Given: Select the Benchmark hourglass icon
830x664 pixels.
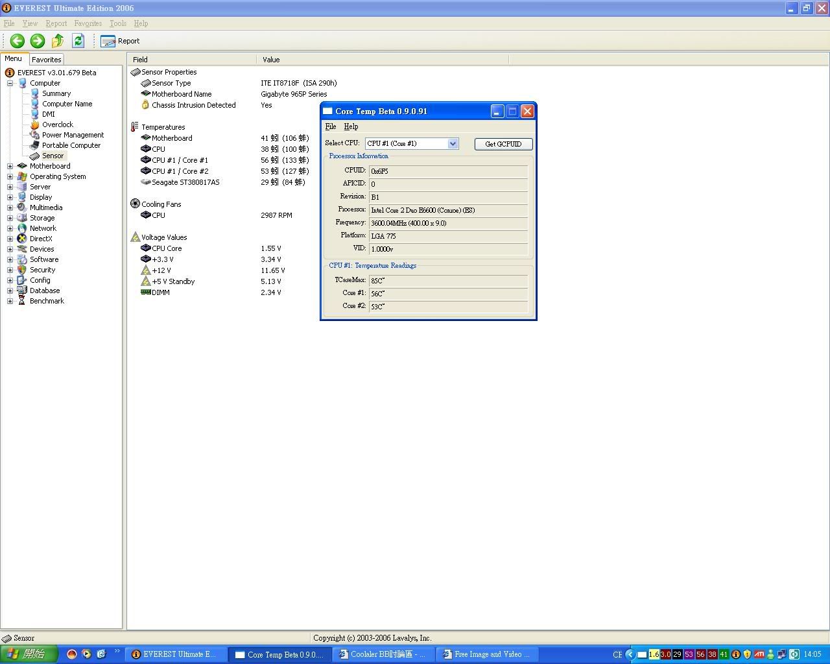Looking at the screenshot, I should [22, 301].
